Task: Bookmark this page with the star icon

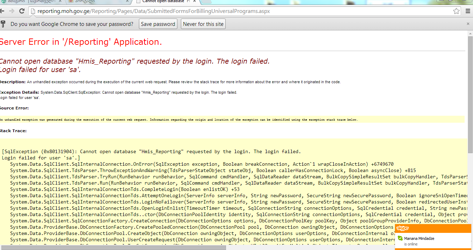Action: click(x=456, y=11)
